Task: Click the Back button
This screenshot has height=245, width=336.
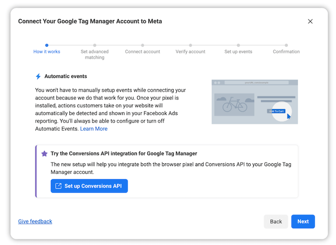Action: (x=276, y=221)
